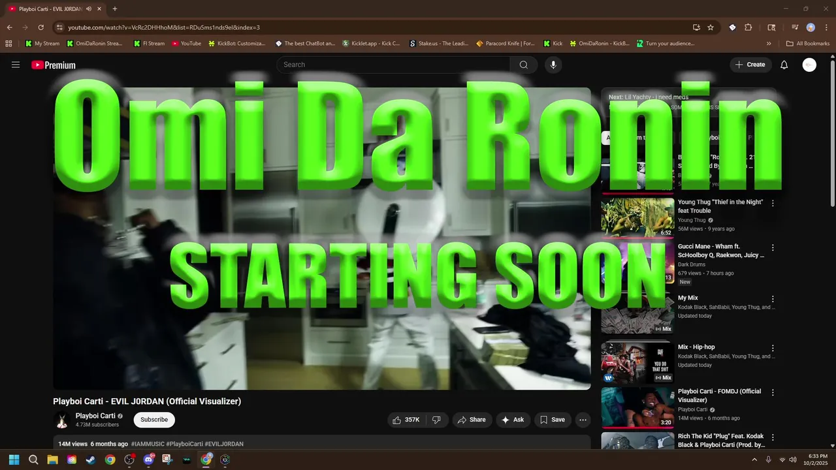
Task: Open the Stake.us bookmark
Action: (x=439, y=44)
